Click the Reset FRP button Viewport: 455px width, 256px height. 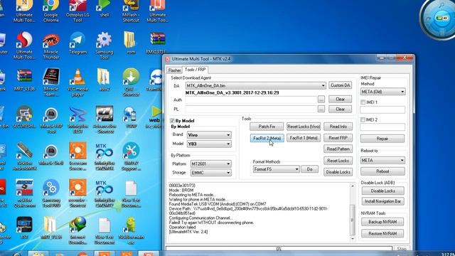[338, 138]
